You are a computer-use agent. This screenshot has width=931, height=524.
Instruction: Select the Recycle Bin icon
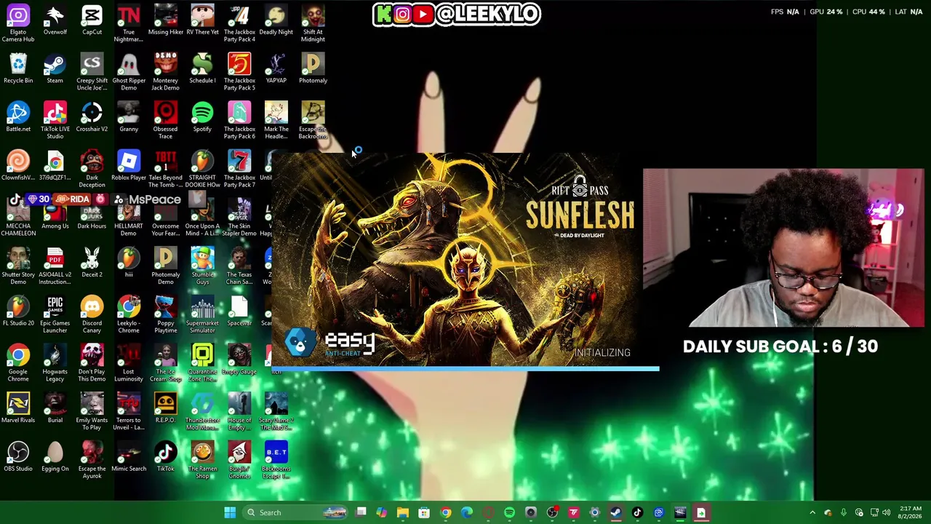coord(18,68)
